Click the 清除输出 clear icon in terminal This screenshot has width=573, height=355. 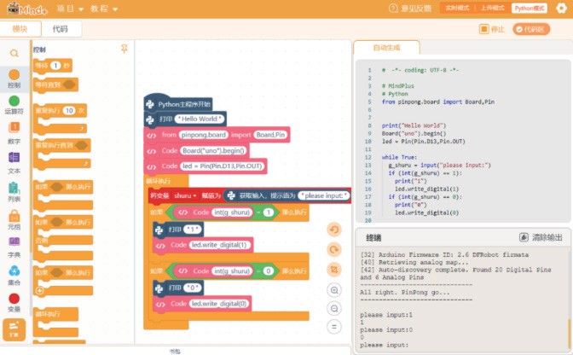(524, 237)
